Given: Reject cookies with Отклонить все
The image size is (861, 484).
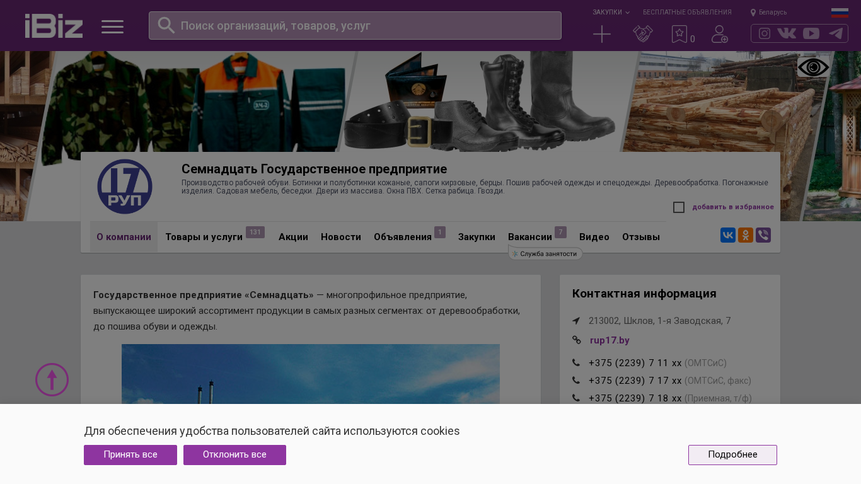Looking at the screenshot, I should click(234, 455).
